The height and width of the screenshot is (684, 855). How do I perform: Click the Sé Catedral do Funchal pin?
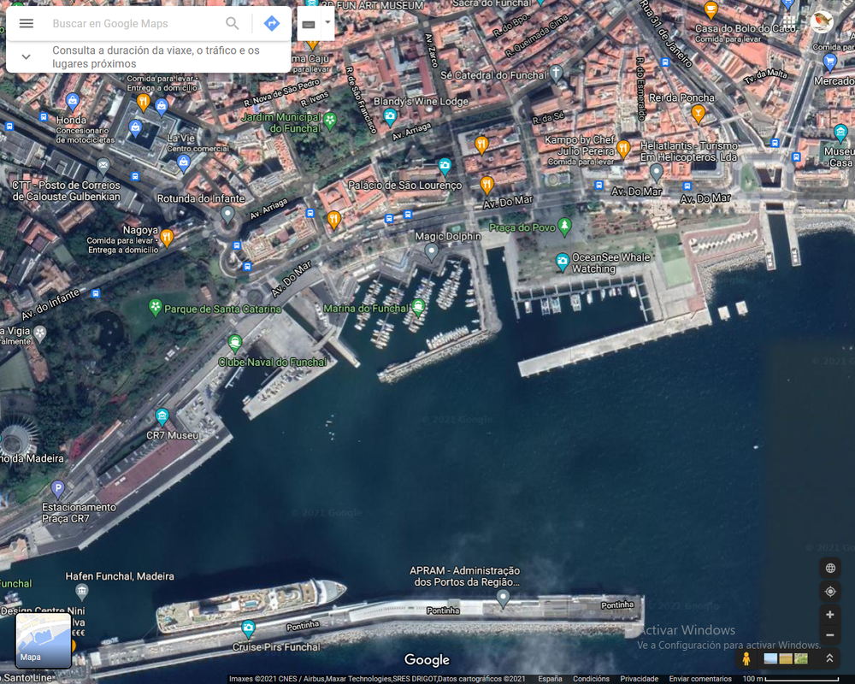pyautogui.click(x=556, y=73)
